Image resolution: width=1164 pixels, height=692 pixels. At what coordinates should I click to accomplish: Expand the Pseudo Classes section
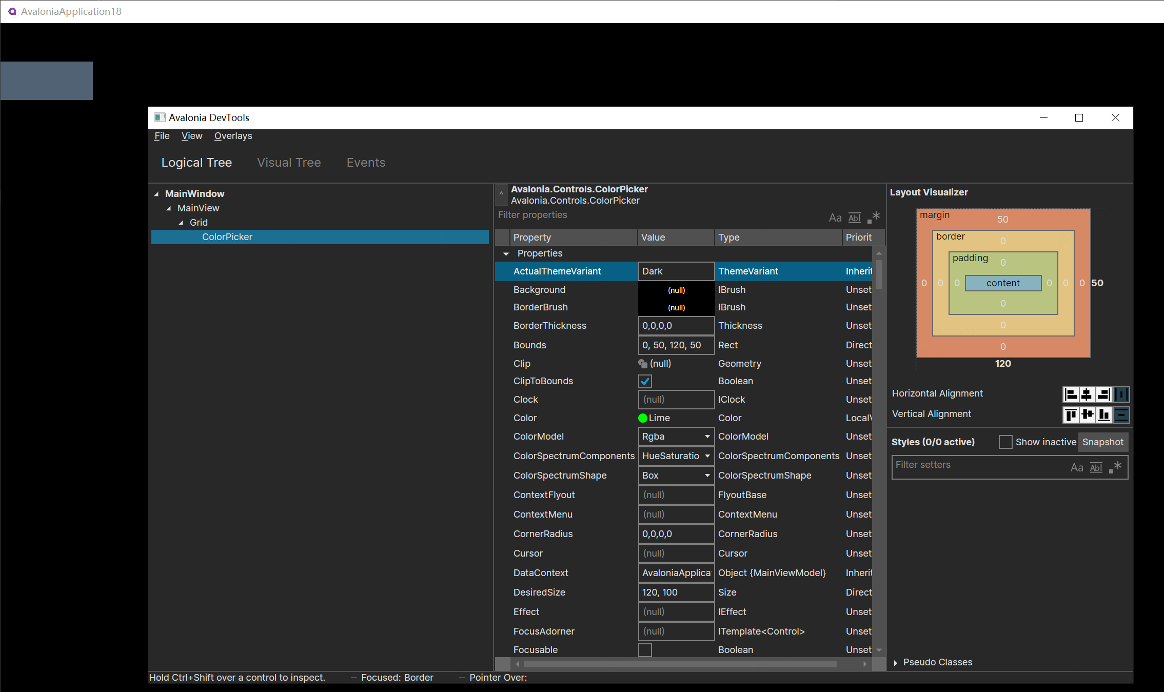coord(895,662)
